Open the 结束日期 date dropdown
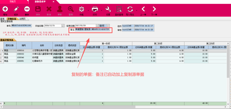231x109 pixels. pos(97,26)
